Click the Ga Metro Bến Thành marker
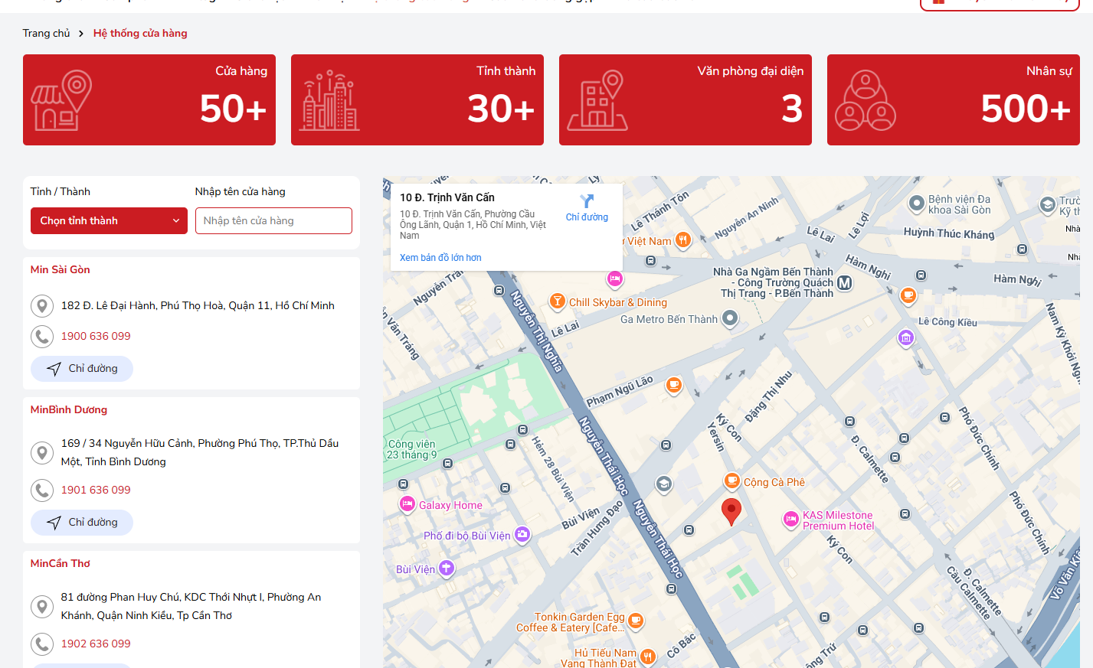 (730, 318)
